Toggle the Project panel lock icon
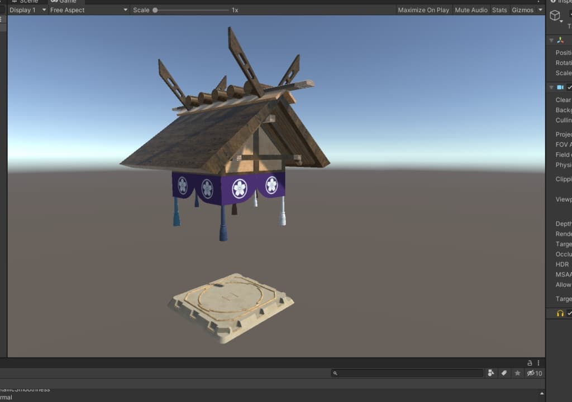Image resolution: width=572 pixels, height=402 pixels. tap(530, 363)
